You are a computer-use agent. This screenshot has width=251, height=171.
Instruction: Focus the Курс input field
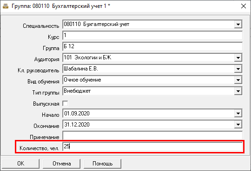[152, 35]
